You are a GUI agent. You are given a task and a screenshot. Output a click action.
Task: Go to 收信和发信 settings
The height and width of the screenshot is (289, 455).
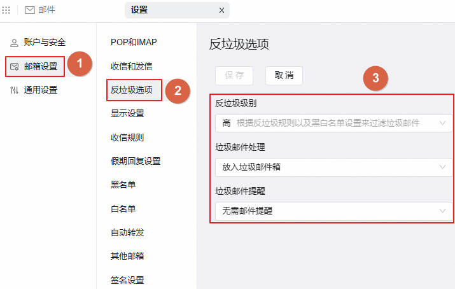point(131,66)
